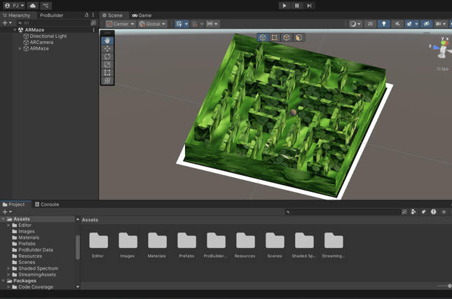The height and width of the screenshot is (299, 452).
Task: Open the Global handle rotation dropdown
Action: click(x=152, y=24)
